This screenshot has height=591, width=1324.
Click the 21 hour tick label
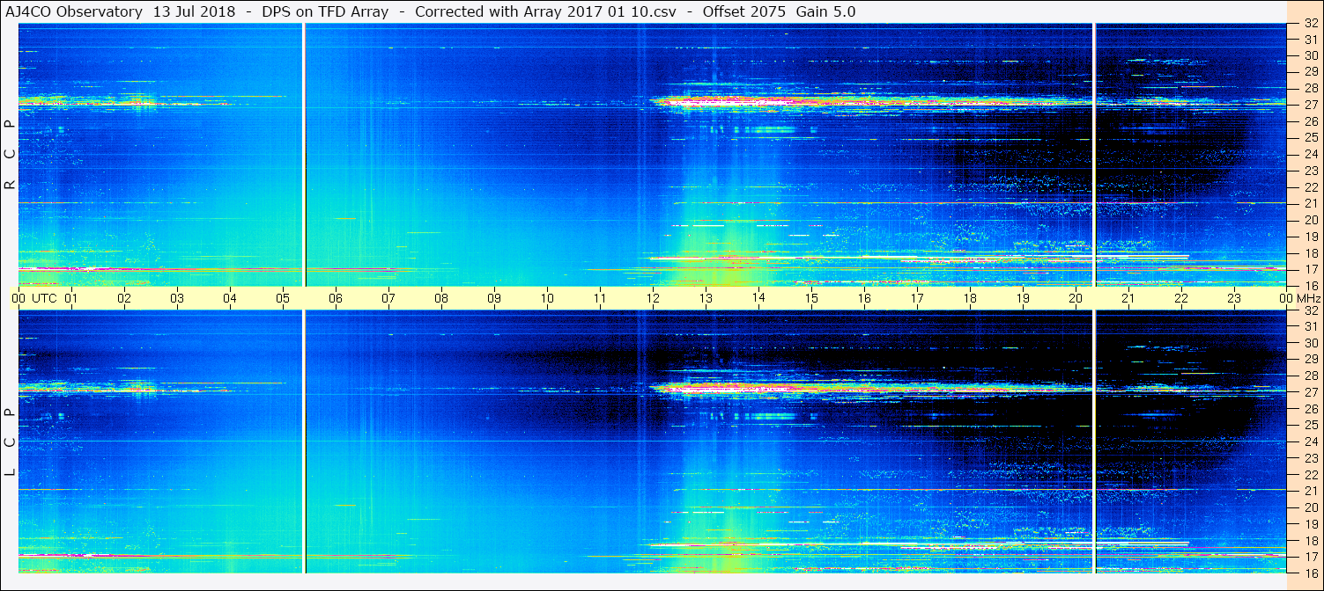click(x=1128, y=298)
